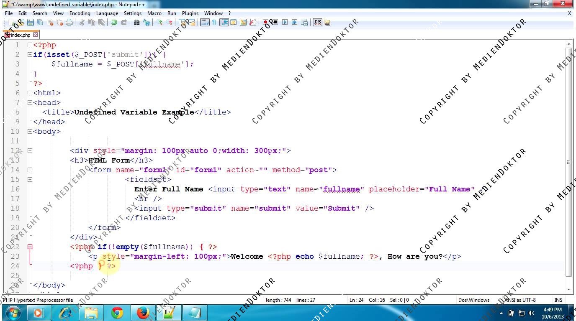
Task: Click the Close document toolbar icon
Action: point(50,23)
